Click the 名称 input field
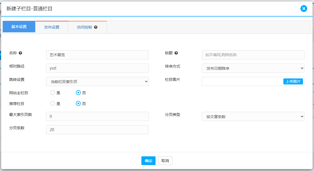314x171 pixels. [x=97, y=55]
